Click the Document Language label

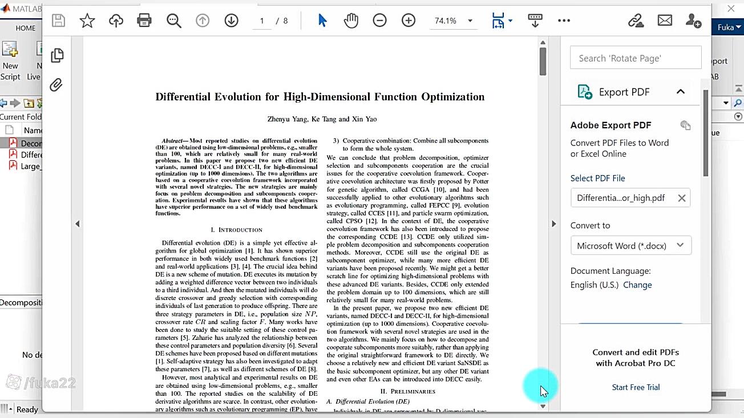610,271
